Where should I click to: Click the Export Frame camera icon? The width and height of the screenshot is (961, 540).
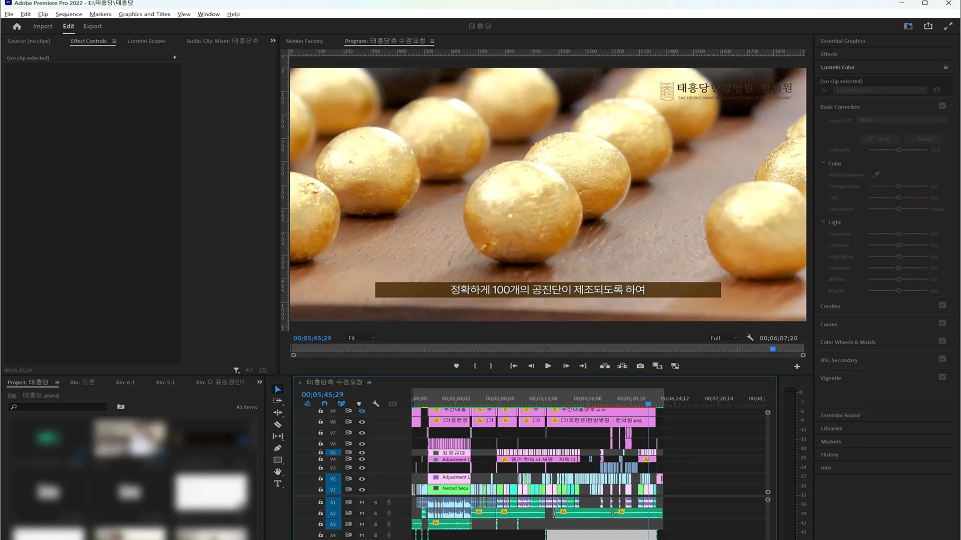pyautogui.click(x=640, y=366)
